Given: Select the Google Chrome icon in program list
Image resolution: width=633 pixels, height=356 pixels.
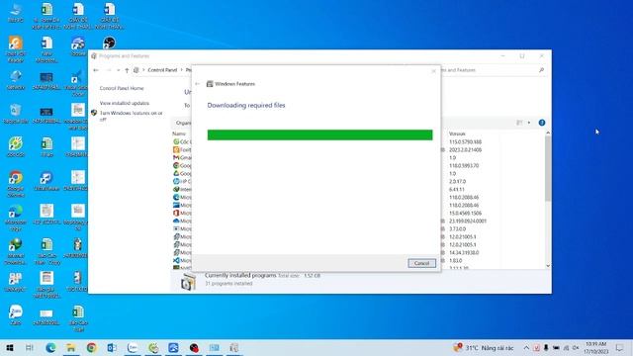Looking at the screenshot, I should coord(176,165).
